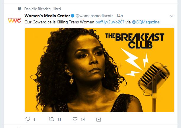Open Danielle Riendeau's profile
The image size is (181, 128).
point(38,9)
